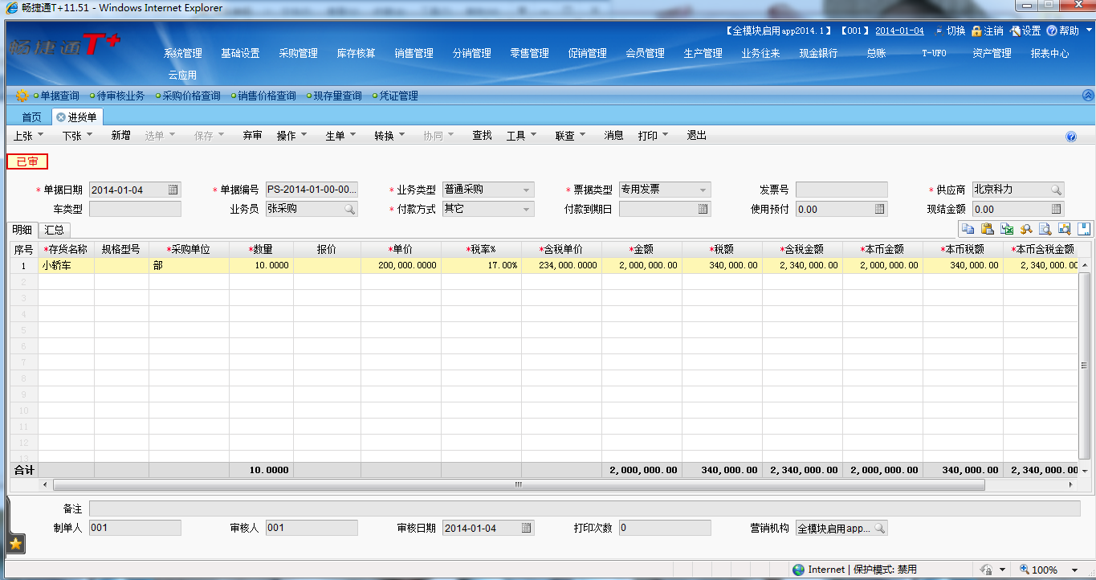The image size is (1096, 580).
Task: Click the blue help question icon beside the toolbar
Action: 1070,137
